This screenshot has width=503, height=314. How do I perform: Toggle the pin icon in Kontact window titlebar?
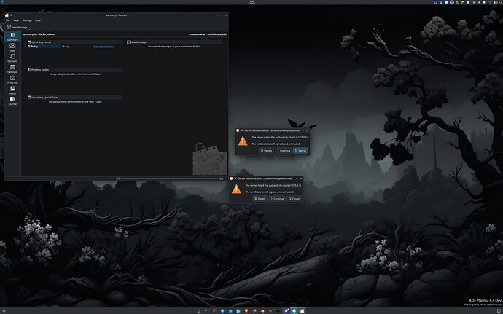pos(11,15)
